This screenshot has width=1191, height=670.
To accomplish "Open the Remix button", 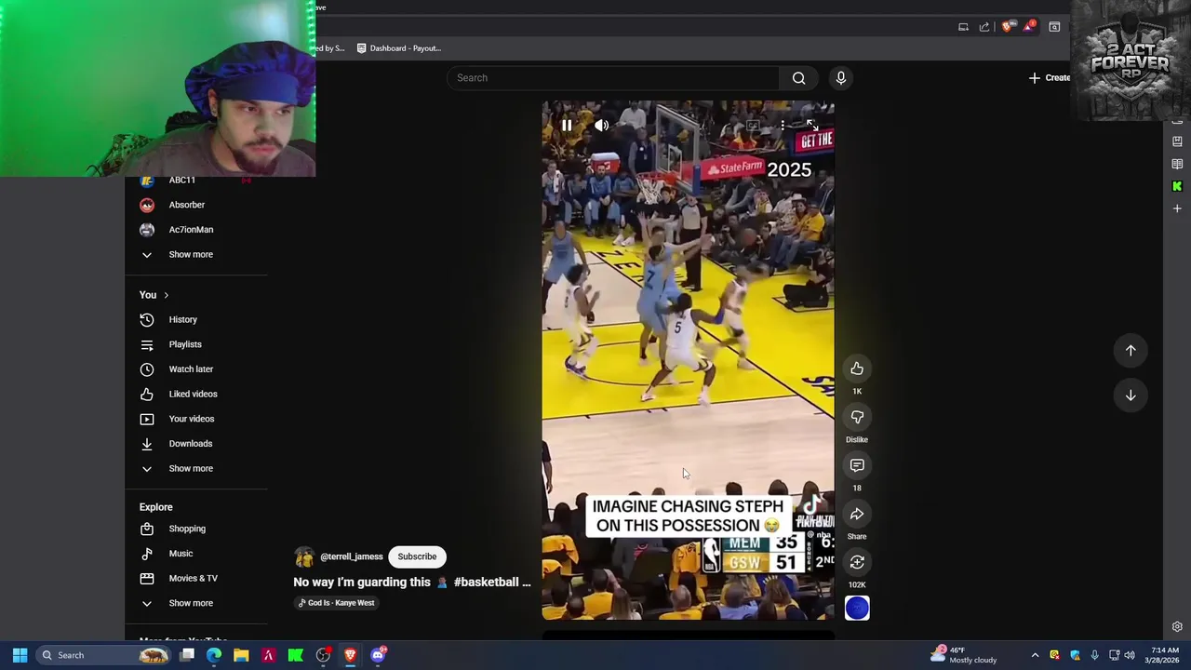I will (x=857, y=563).
